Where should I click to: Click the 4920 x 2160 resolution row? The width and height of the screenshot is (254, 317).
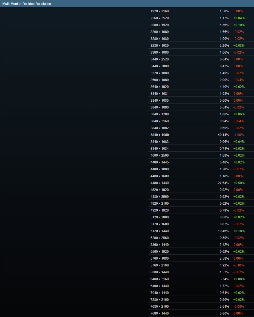pyautogui.click(x=201, y=204)
